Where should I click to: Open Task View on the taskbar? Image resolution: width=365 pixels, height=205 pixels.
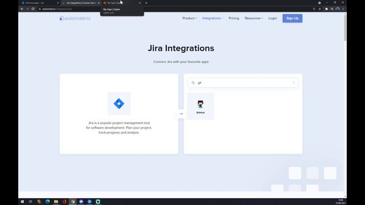tap(30, 202)
